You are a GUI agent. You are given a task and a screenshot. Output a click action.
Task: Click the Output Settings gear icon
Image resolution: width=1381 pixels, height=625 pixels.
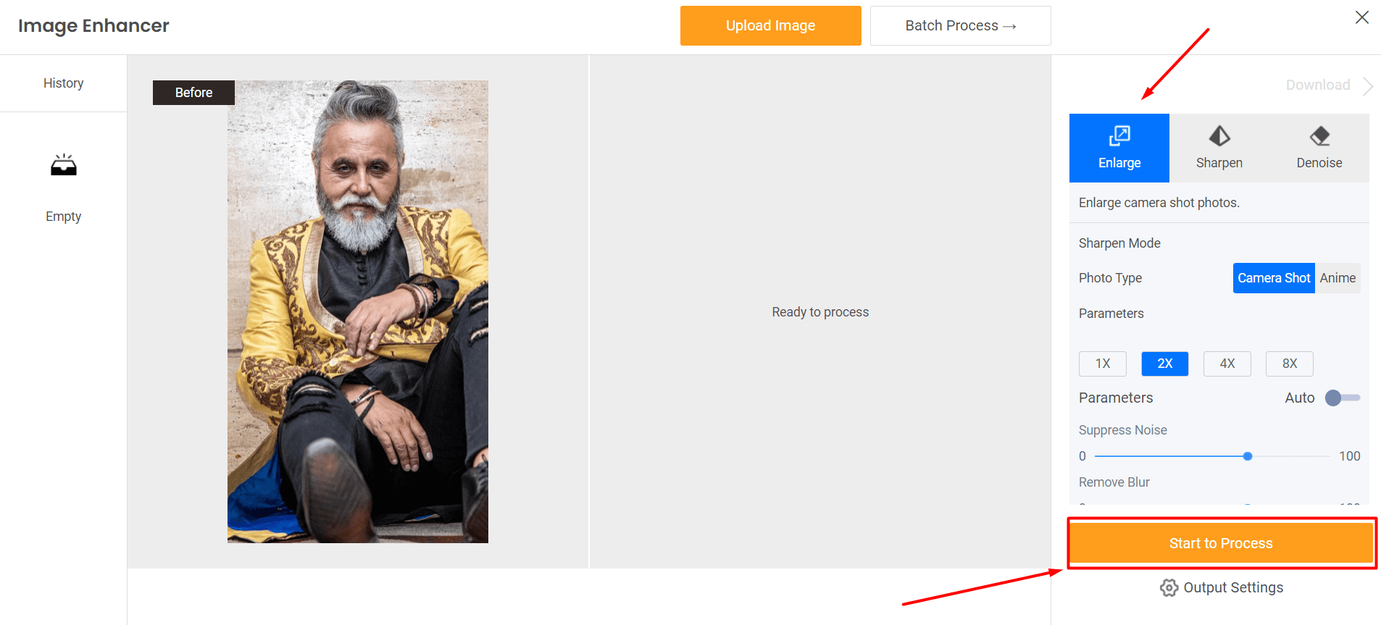click(1169, 587)
